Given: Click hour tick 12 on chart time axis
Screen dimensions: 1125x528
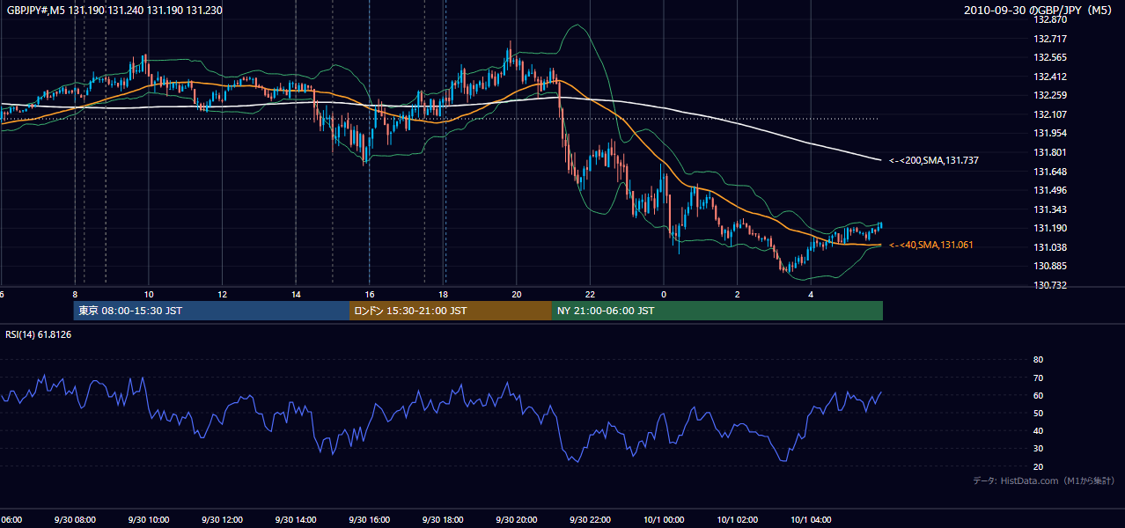Looking at the screenshot, I should 222,294.
